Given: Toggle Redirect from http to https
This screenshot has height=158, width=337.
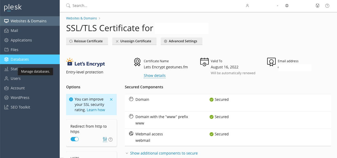Looking at the screenshot, I should [x=75, y=139].
